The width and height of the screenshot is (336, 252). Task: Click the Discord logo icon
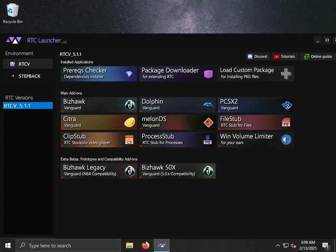click(x=250, y=56)
